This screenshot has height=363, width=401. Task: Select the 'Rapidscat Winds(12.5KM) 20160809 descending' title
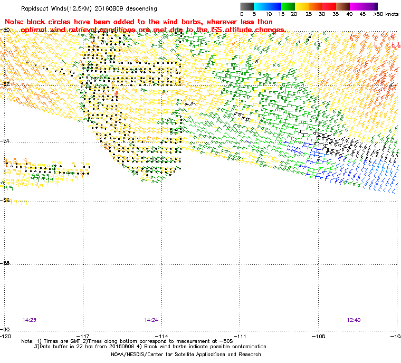[x=89, y=8]
